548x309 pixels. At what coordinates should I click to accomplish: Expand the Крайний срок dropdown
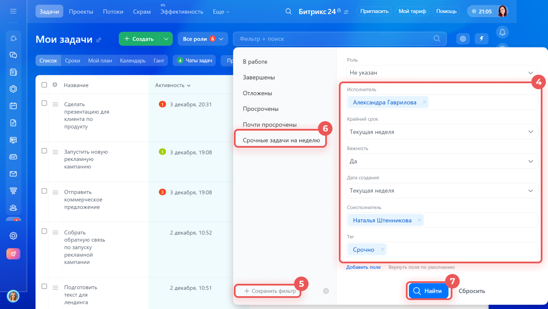pyautogui.click(x=442, y=132)
